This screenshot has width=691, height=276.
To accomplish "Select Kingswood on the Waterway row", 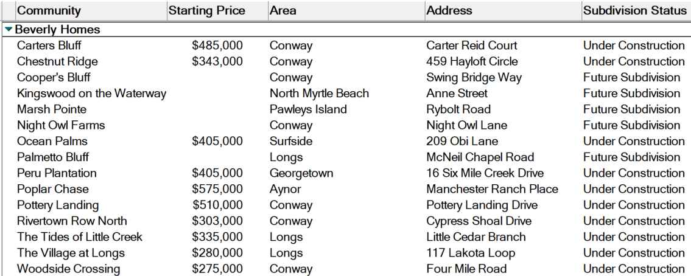I will click(x=92, y=94).
